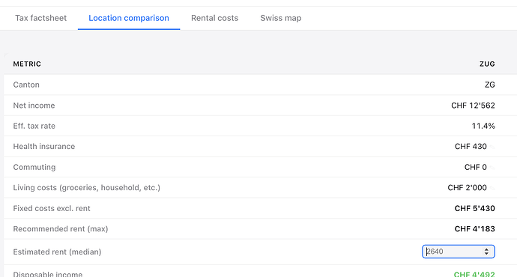Image resolution: width=517 pixels, height=277 pixels.
Task: Select the Recommended rent CHF 4'183 value
Action: [x=474, y=229]
